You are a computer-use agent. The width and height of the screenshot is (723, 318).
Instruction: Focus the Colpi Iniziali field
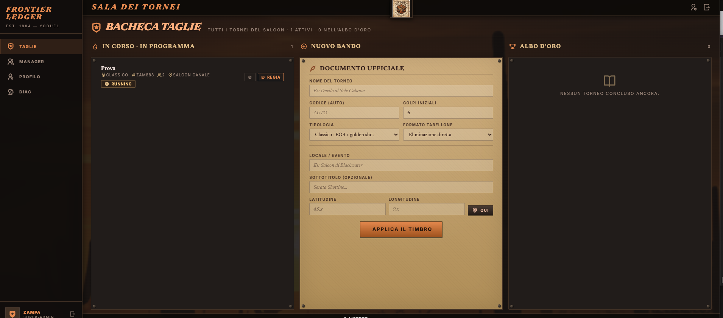[x=448, y=113]
